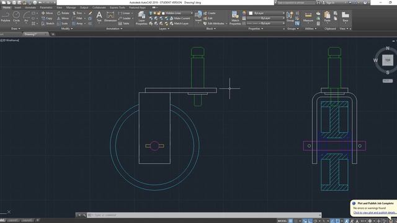Click link to view plot and publish details
The width and height of the screenshot is (397, 223).
coord(374,212)
